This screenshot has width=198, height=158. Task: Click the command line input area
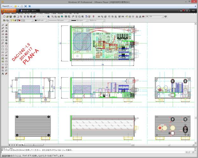pos(95,152)
